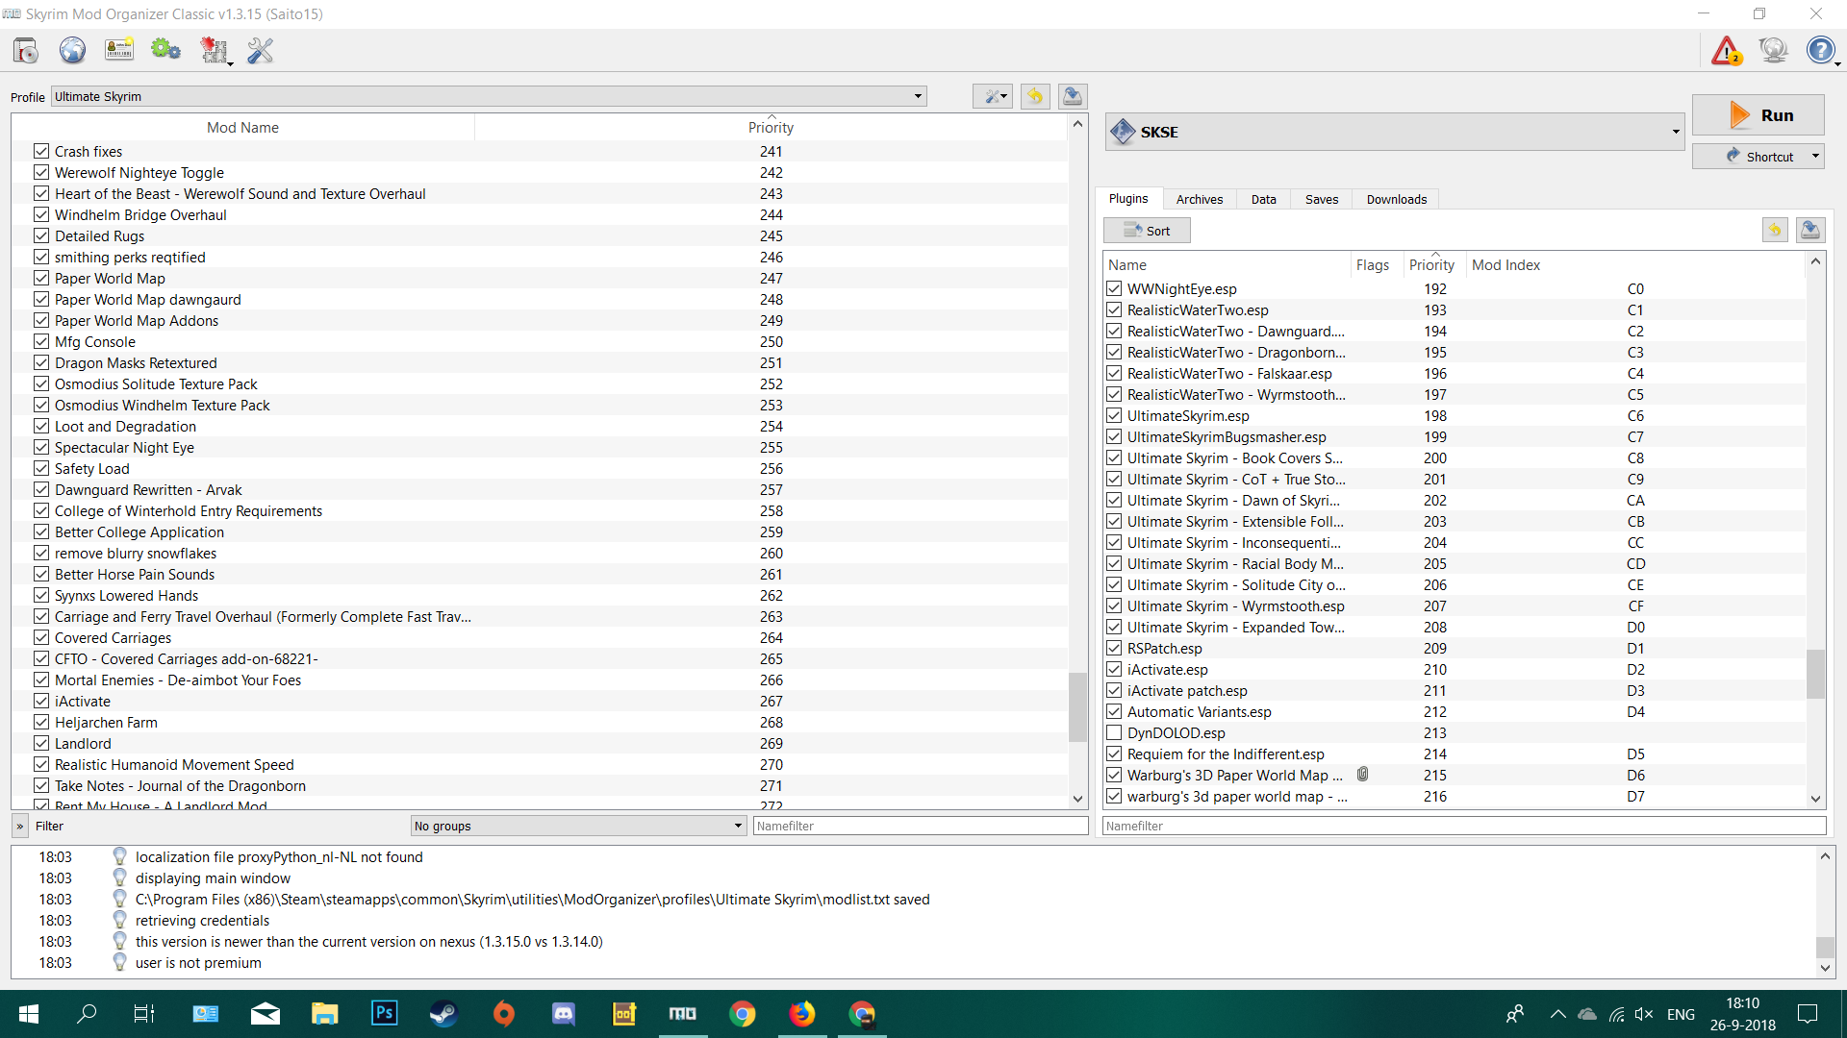Open the Install Mod from archive icon
The height and width of the screenshot is (1038, 1847).
[26, 50]
